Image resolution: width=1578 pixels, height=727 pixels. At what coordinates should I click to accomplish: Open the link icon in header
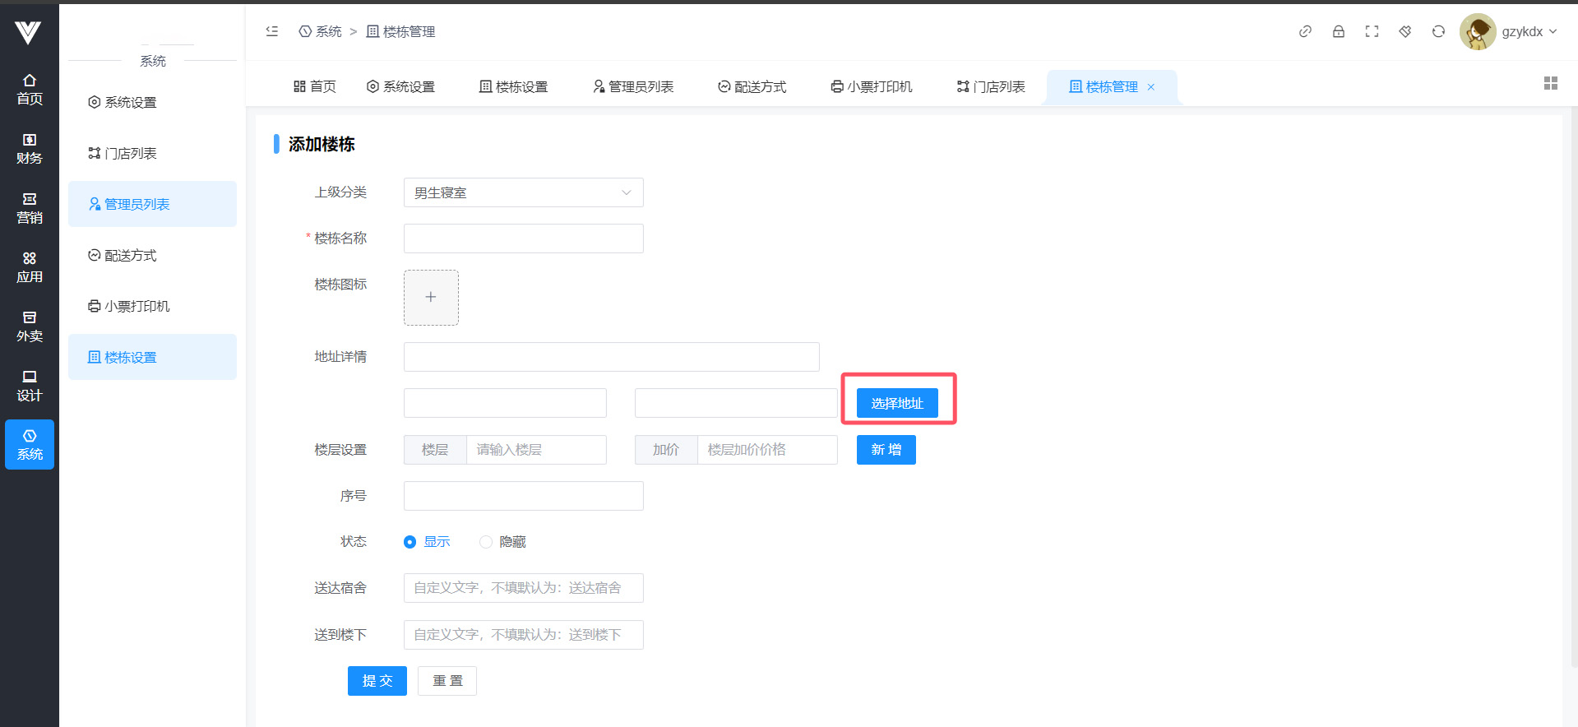tap(1305, 31)
